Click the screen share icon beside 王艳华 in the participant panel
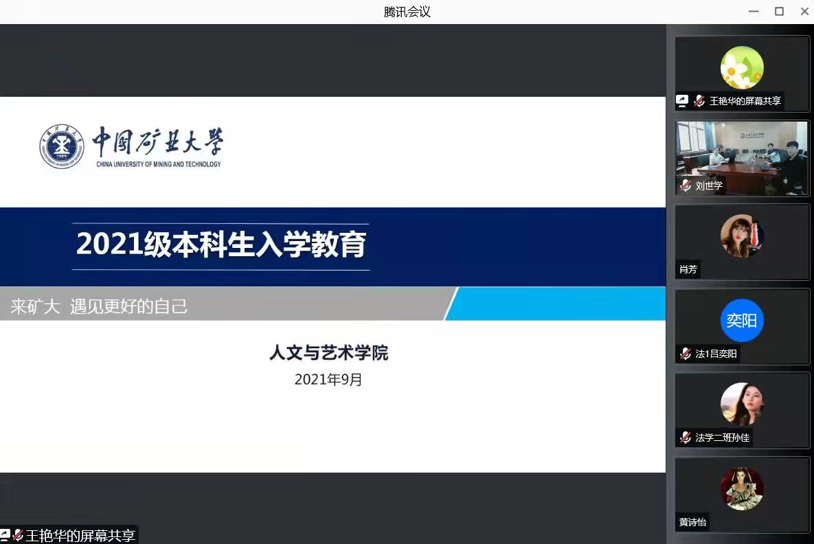 point(682,101)
